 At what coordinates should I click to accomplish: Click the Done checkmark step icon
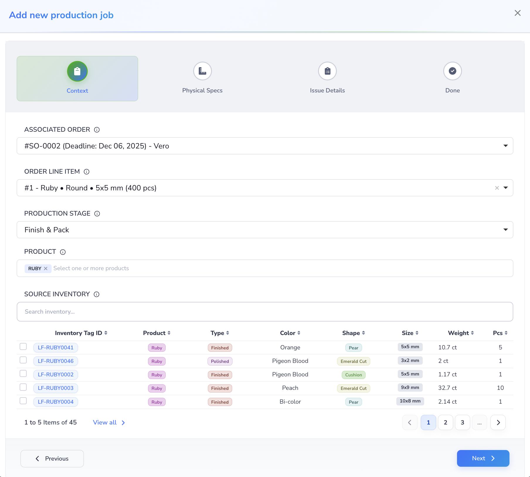(x=453, y=71)
